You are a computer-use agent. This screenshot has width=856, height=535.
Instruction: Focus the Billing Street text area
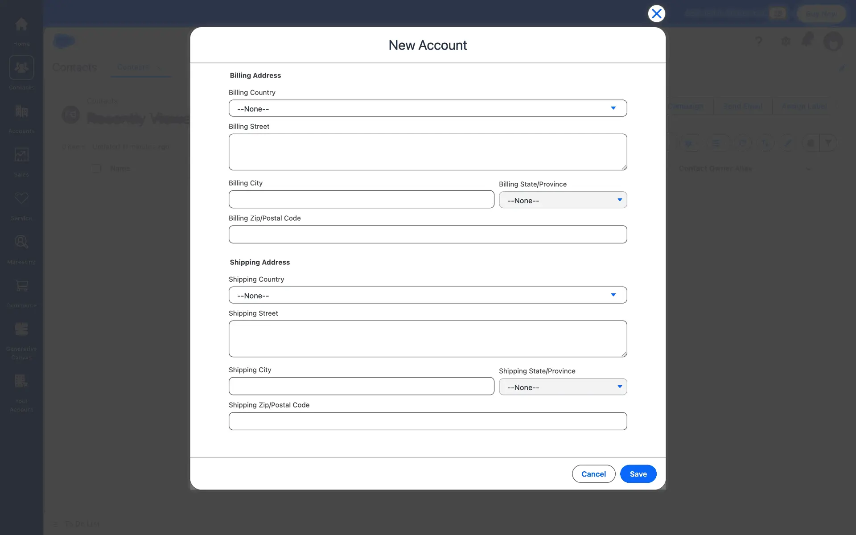pos(428,152)
